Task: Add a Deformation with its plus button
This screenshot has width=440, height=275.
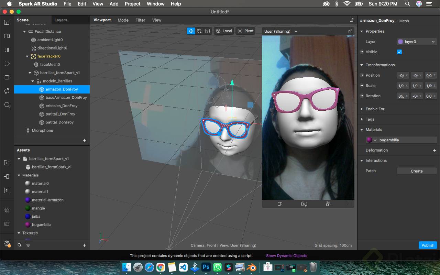Action: click(x=434, y=150)
